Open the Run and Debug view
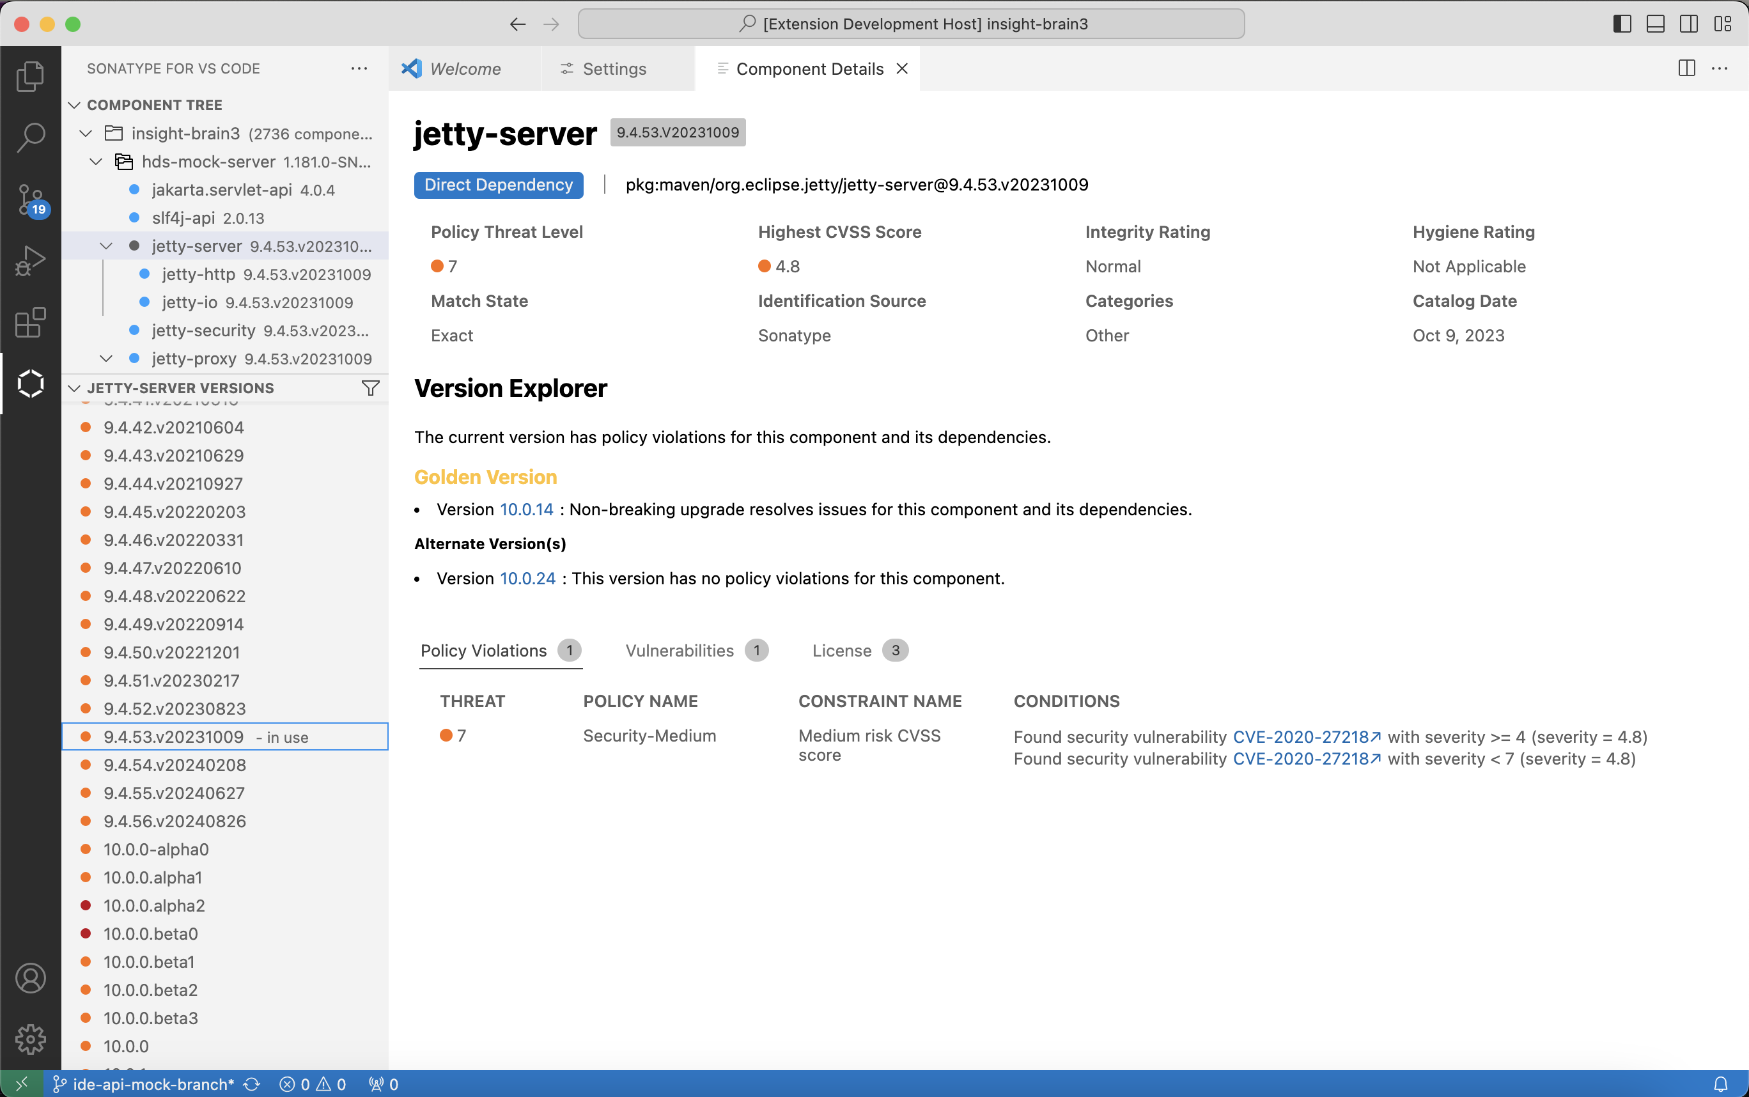1749x1097 pixels. [x=31, y=261]
